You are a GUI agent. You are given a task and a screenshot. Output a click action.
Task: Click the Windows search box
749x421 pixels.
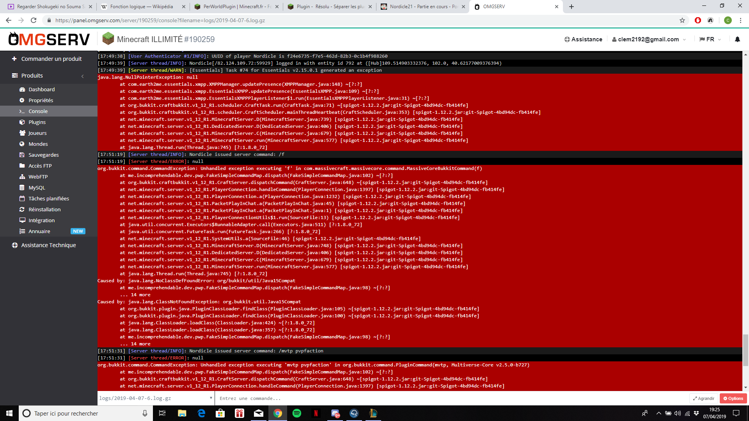86,413
